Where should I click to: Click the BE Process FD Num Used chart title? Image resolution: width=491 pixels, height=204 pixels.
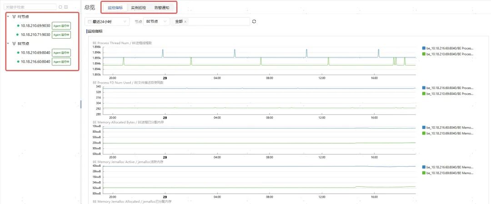pyautogui.click(x=128, y=83)
